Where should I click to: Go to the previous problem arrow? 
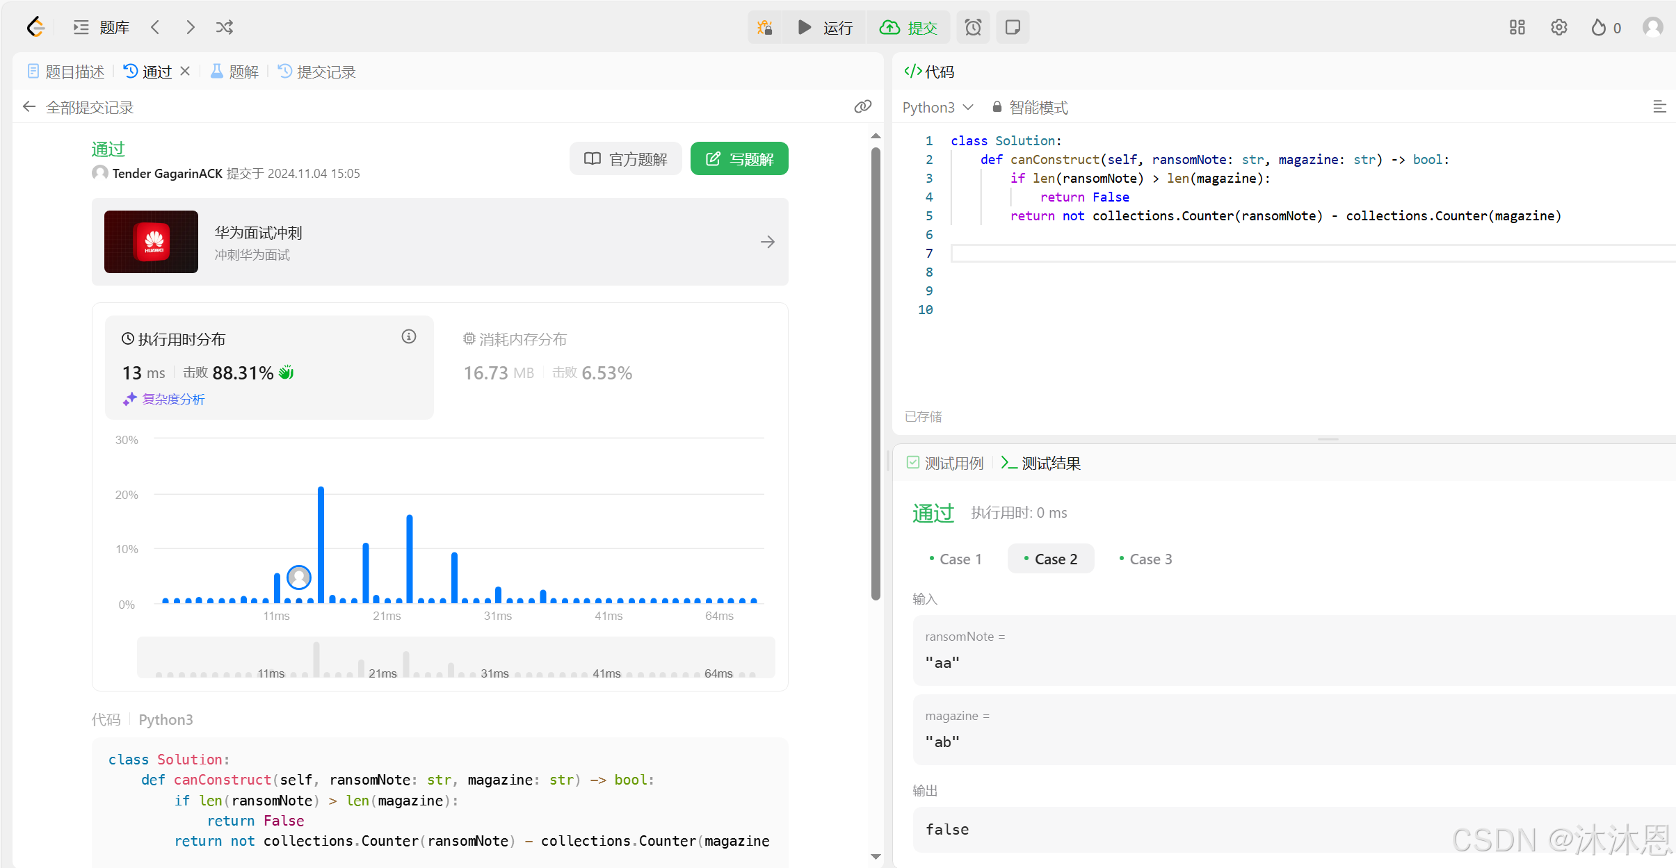[155, 27]
